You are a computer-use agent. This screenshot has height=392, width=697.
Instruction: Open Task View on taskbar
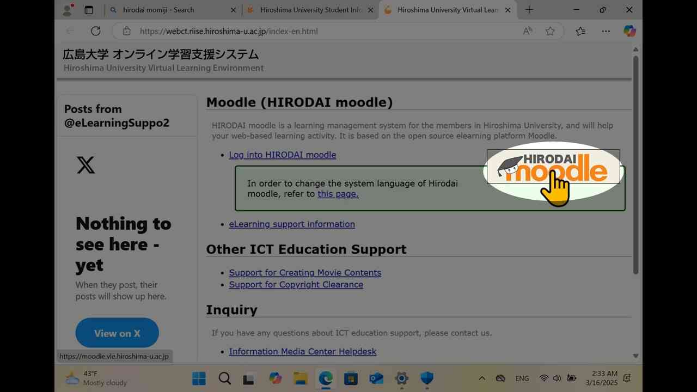tap(249, 378)
